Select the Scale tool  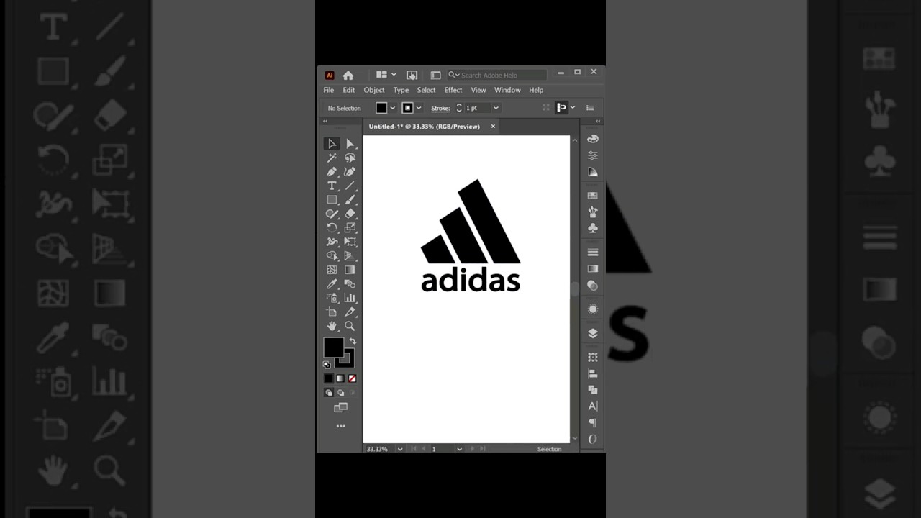350,227
